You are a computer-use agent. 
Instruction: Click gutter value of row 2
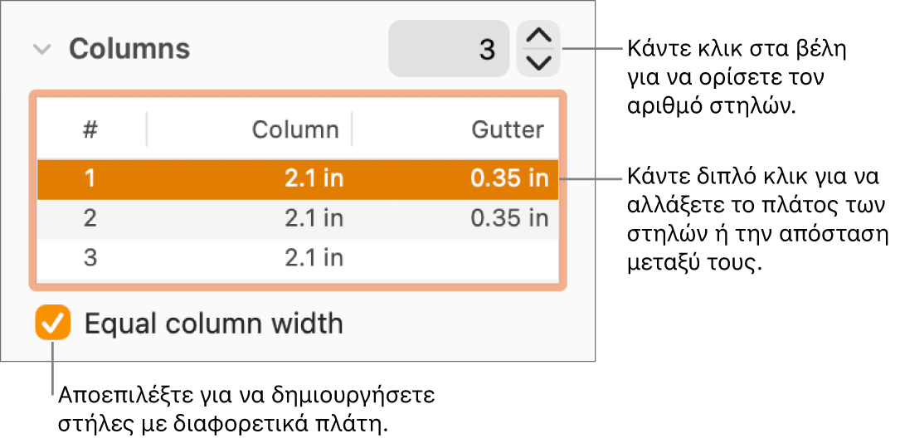point(509,218)
